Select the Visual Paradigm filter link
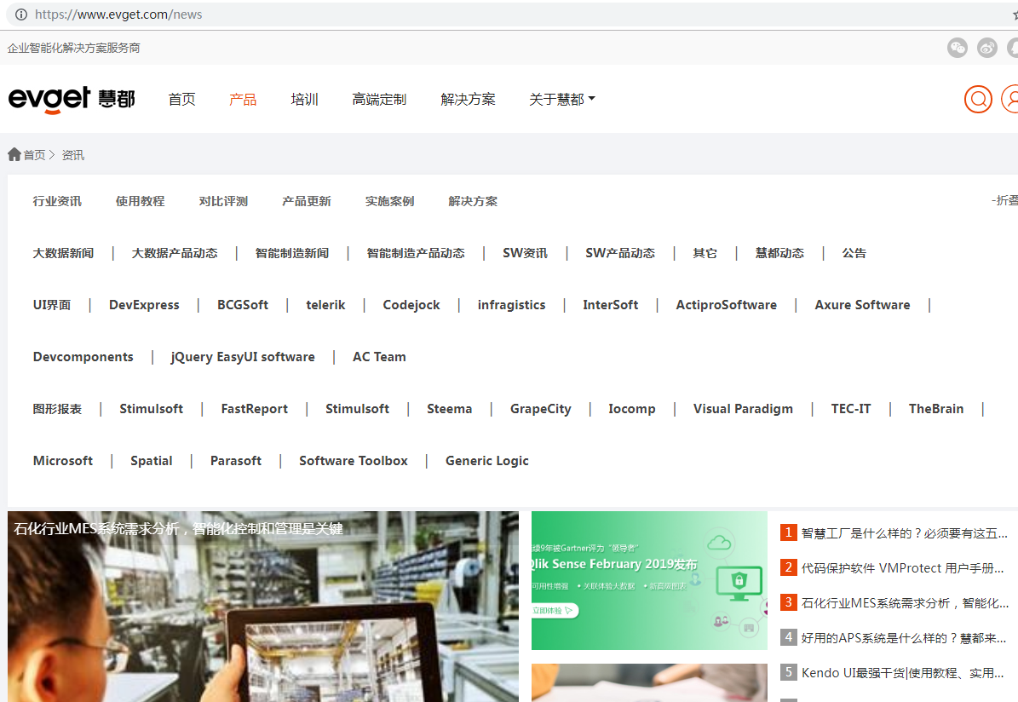This screenshot has width=1018, height=702. pos(743,409)
